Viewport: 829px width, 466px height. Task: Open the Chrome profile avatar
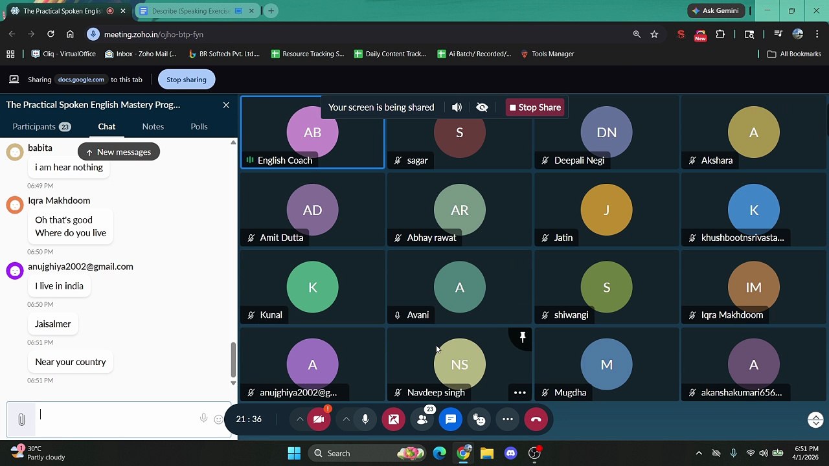(x=797, y=34)
